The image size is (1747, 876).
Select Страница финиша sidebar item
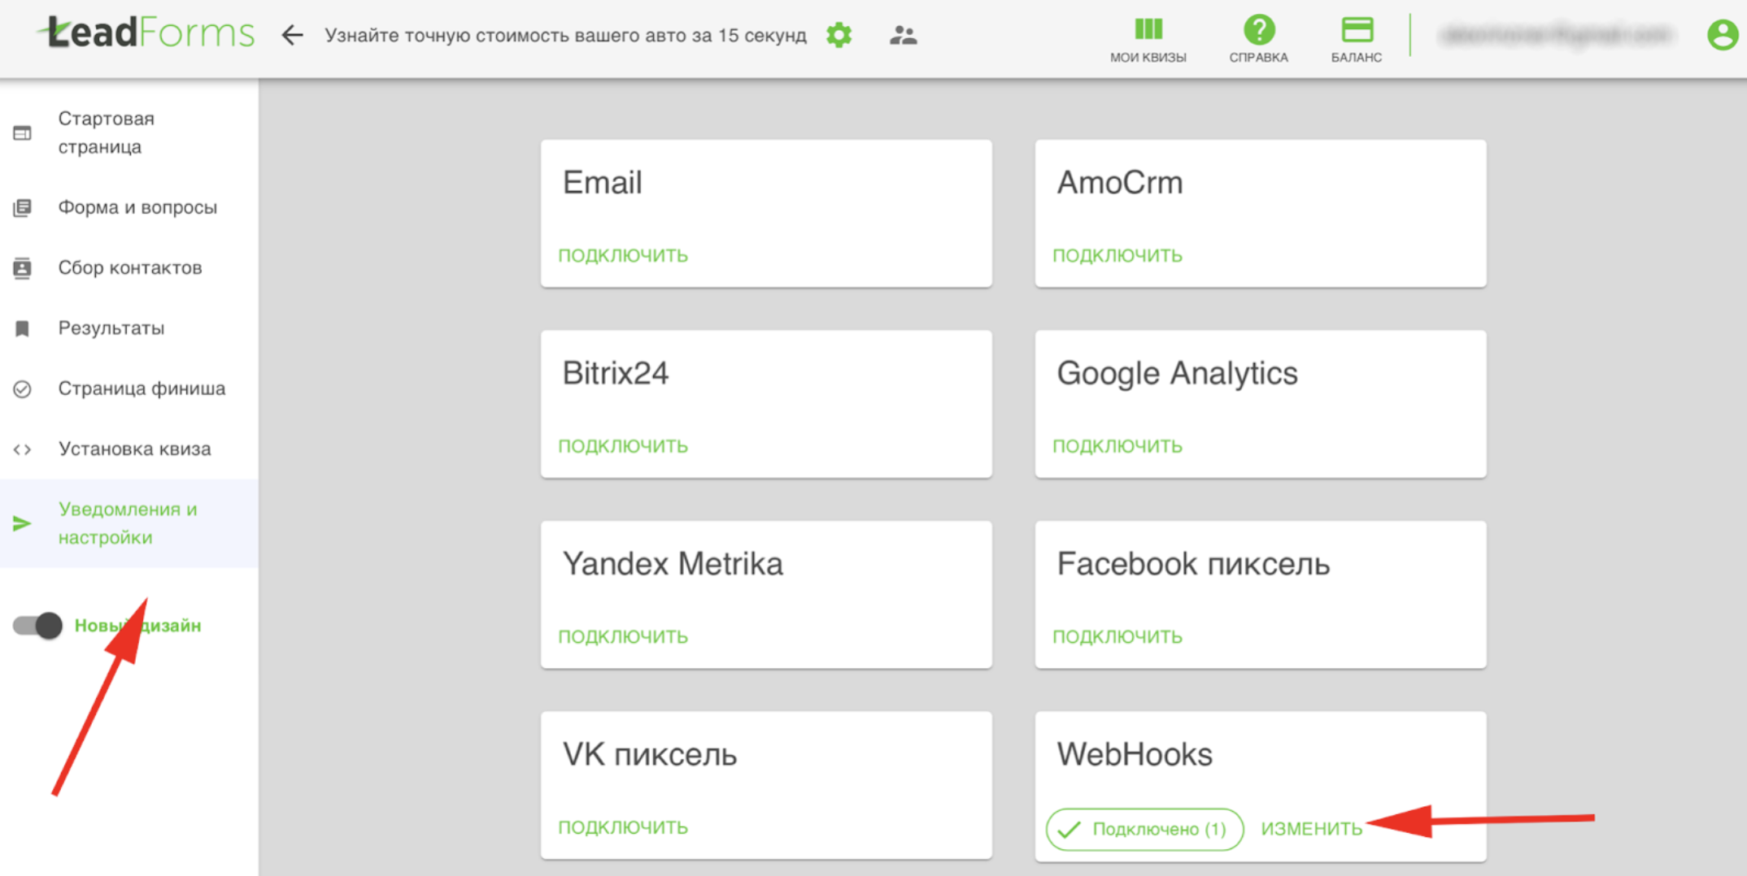tap(142, 388)
